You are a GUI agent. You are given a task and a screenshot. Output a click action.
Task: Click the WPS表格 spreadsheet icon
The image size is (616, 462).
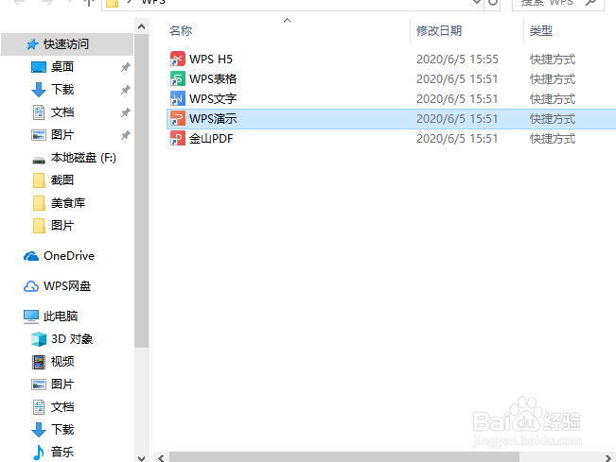tap(178, 78)
